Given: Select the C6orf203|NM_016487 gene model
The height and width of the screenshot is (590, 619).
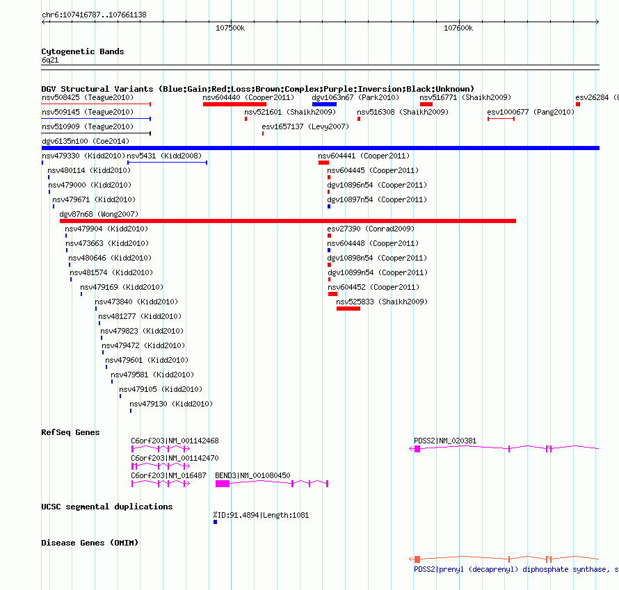Looking at the screenshot, I should click(x=161, y=484).
